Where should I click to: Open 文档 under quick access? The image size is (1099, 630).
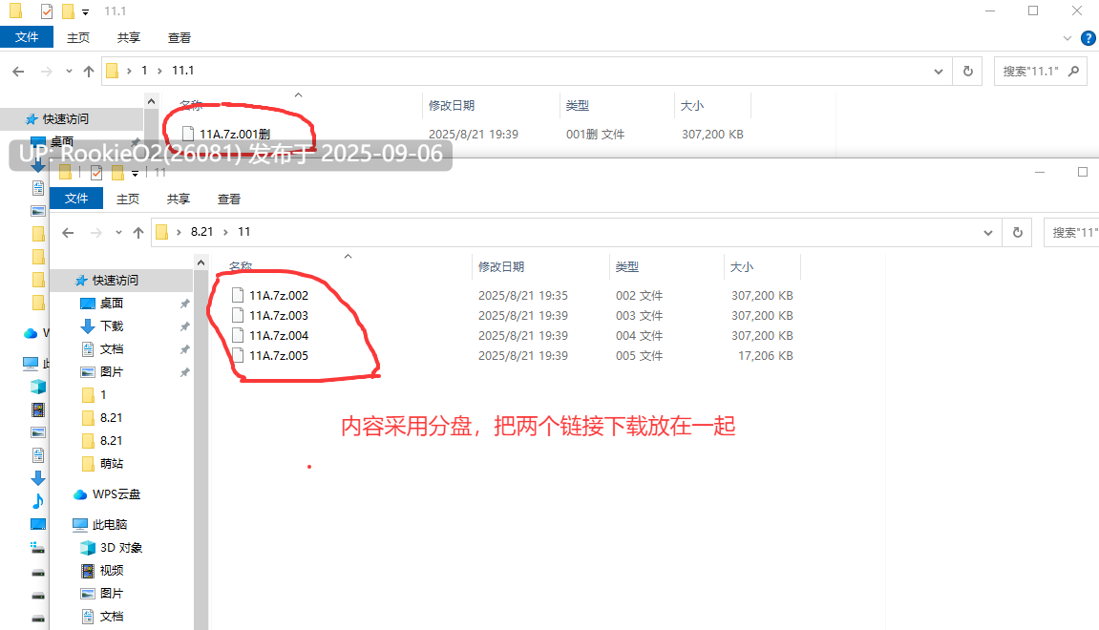click(112, 349)
